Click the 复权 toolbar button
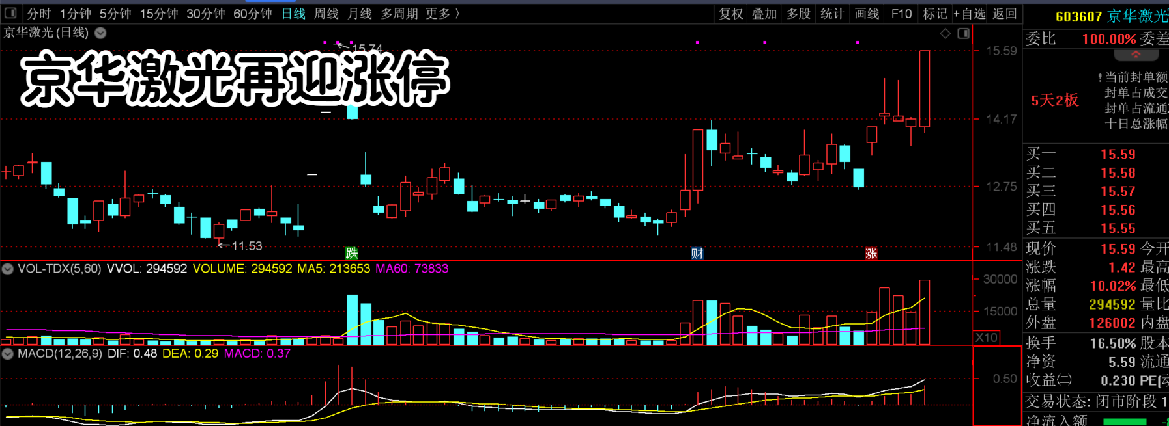This screenshot has width=1169, height=426. (x=731, y=14)
